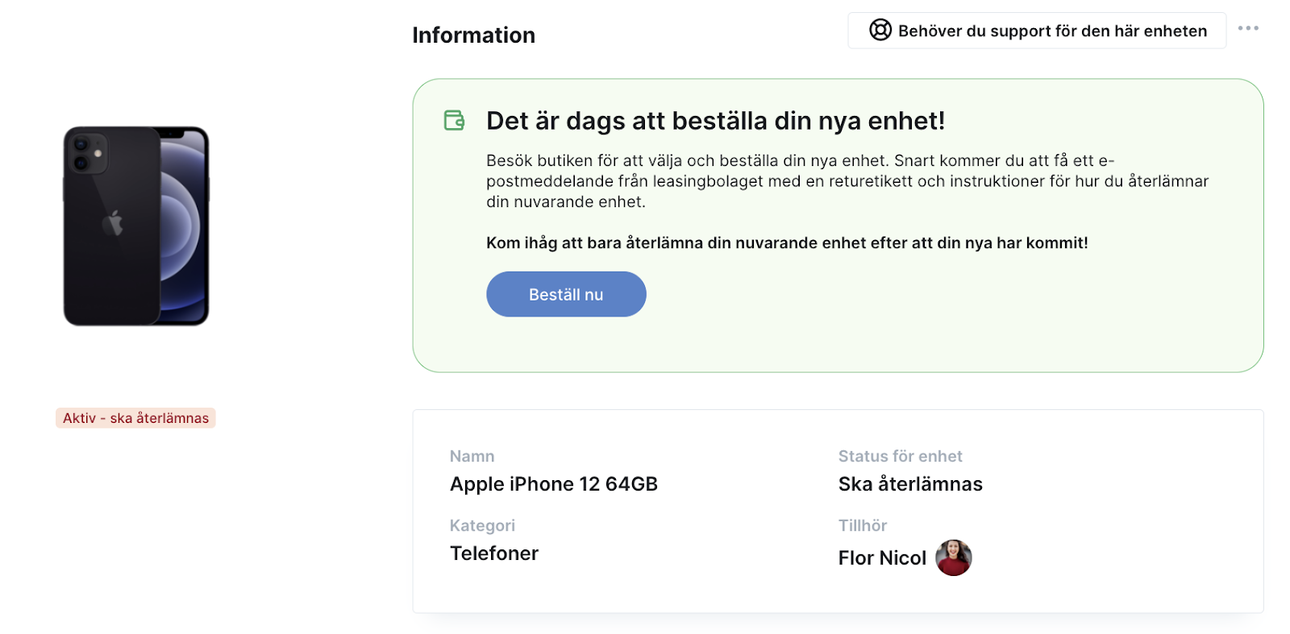Image resolution: width=1290 pixels, height=634 pixels.
Task: Click the Flor Nicol owner name
Action: click(882, 558)
